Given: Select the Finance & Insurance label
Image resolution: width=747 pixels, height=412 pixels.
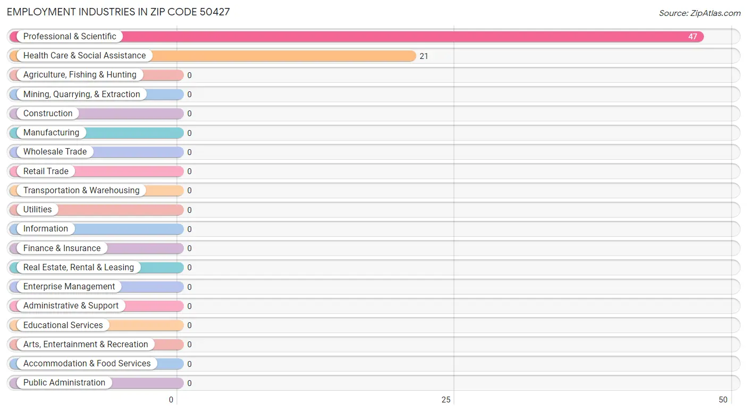Looking at the screenshot, I should tap(62, 248).
